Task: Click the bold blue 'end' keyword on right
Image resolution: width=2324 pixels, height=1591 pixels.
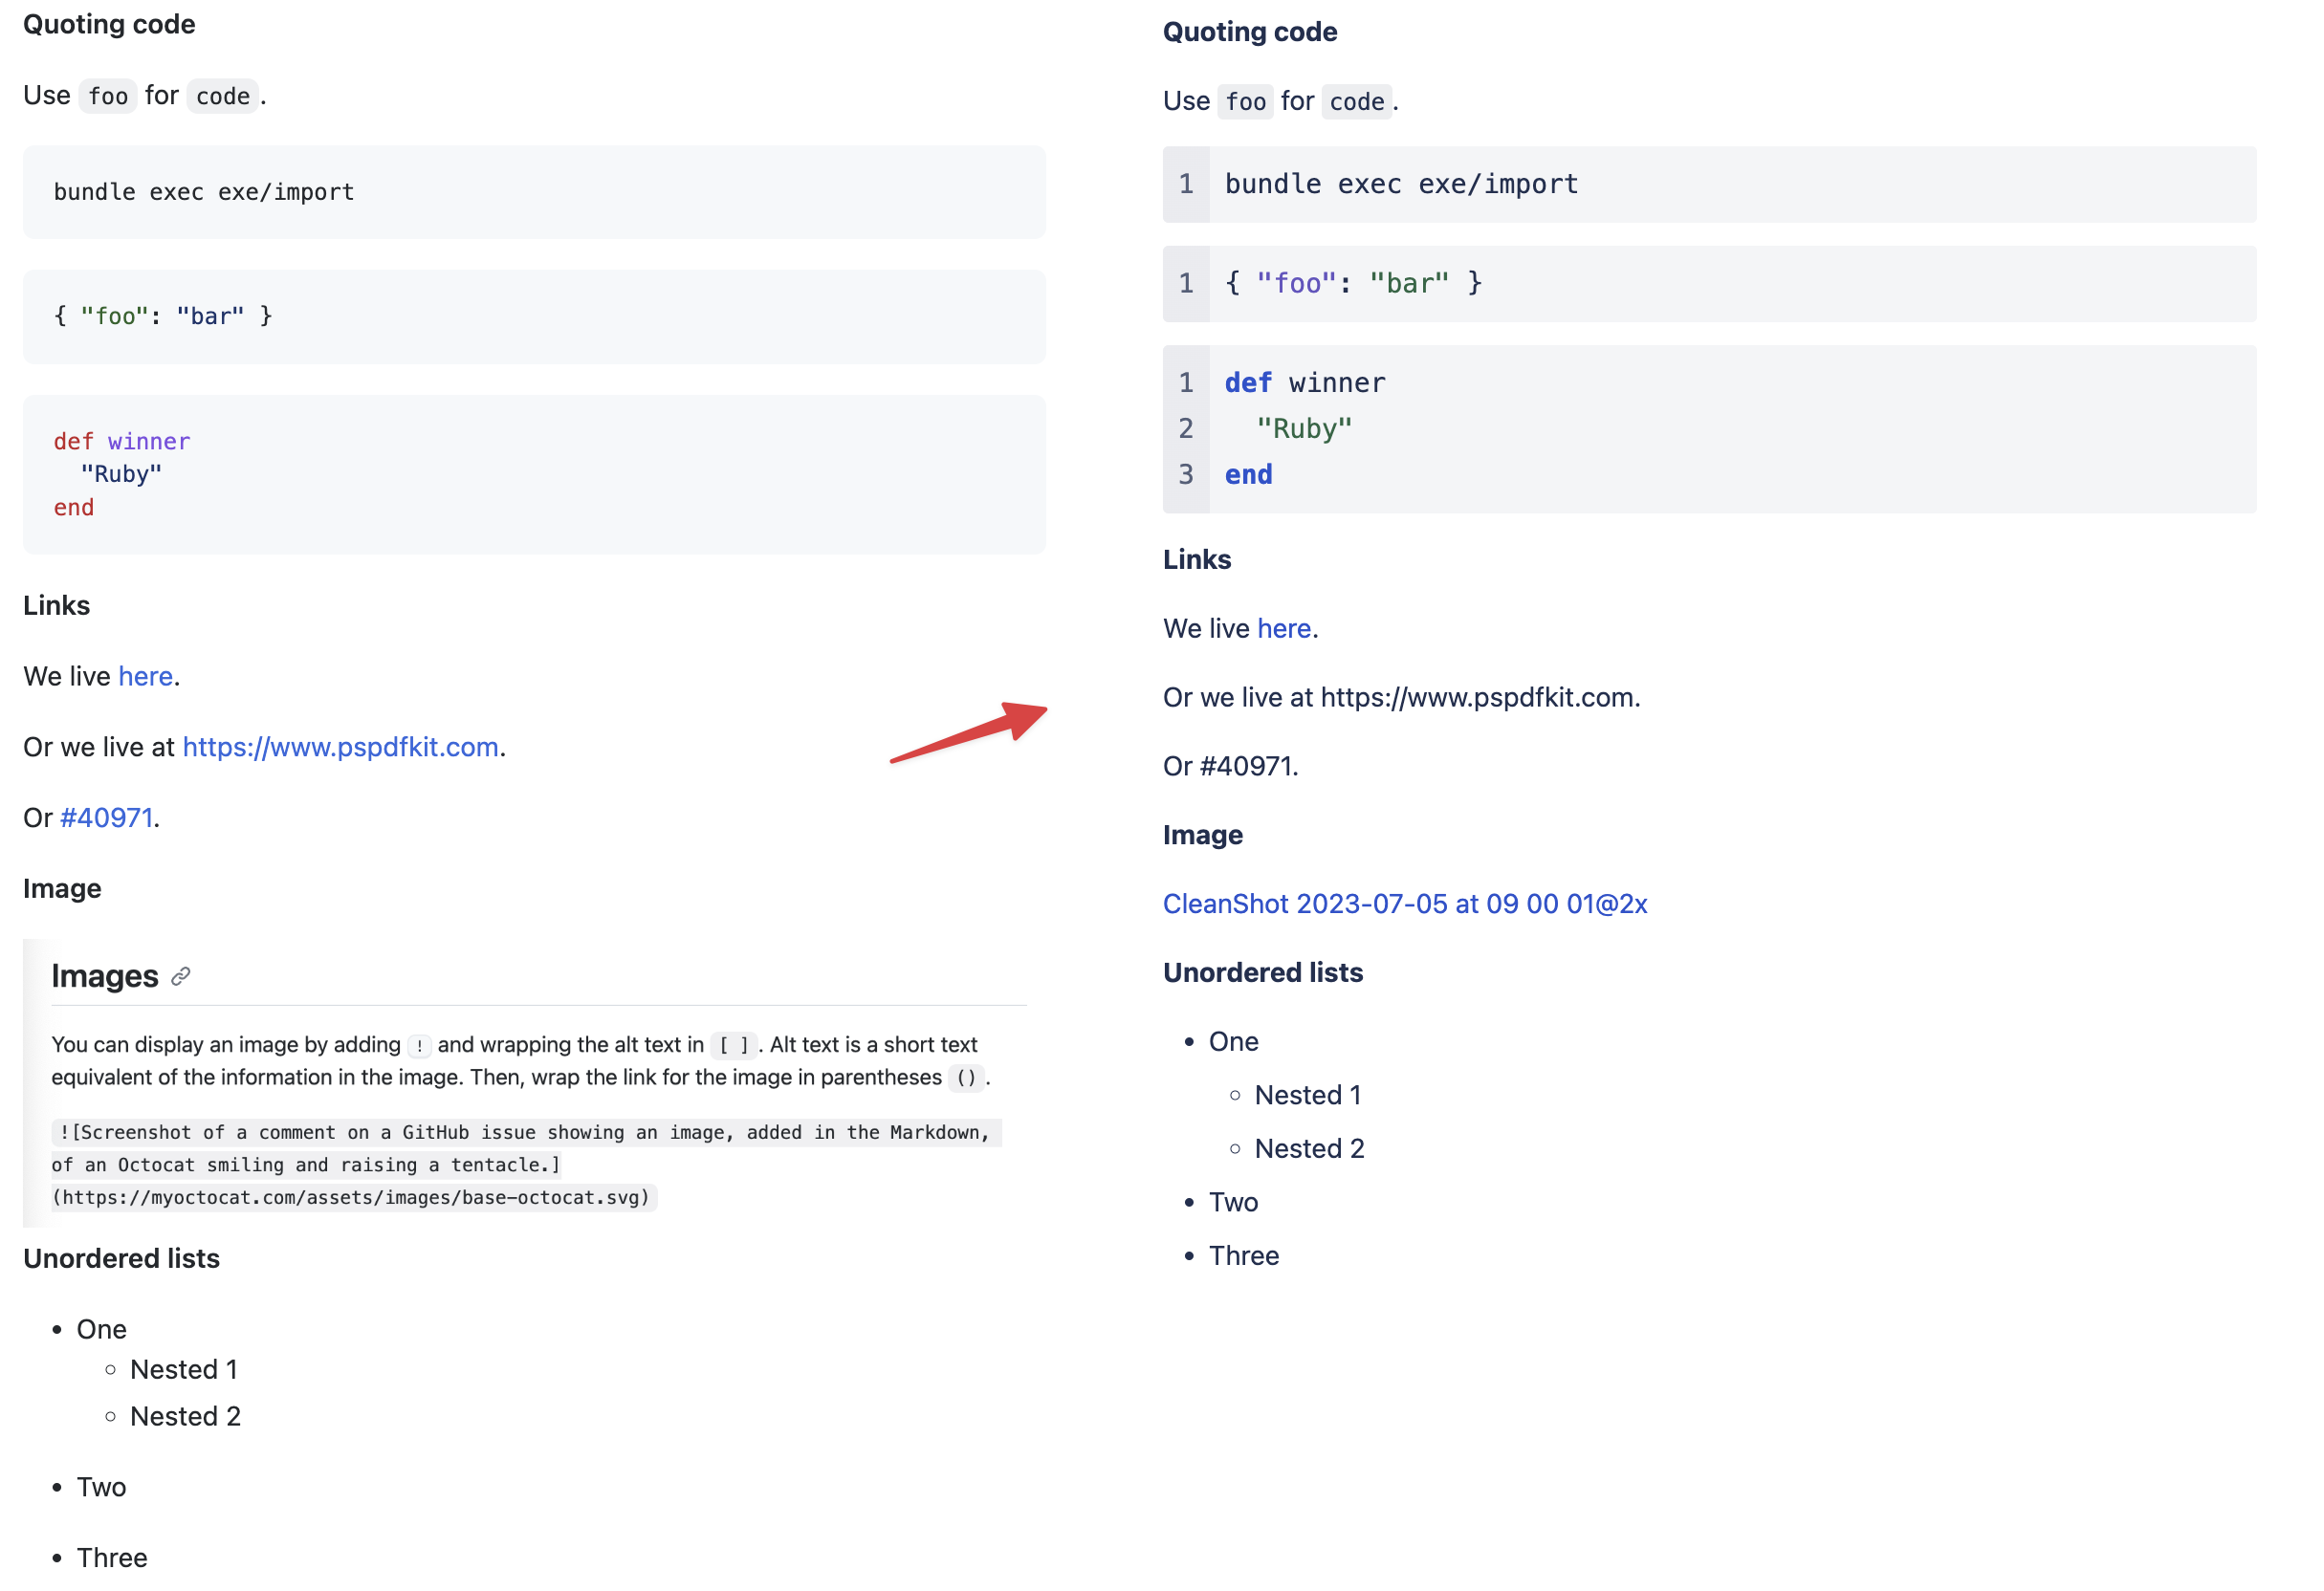Action: tap(1249, 475)
